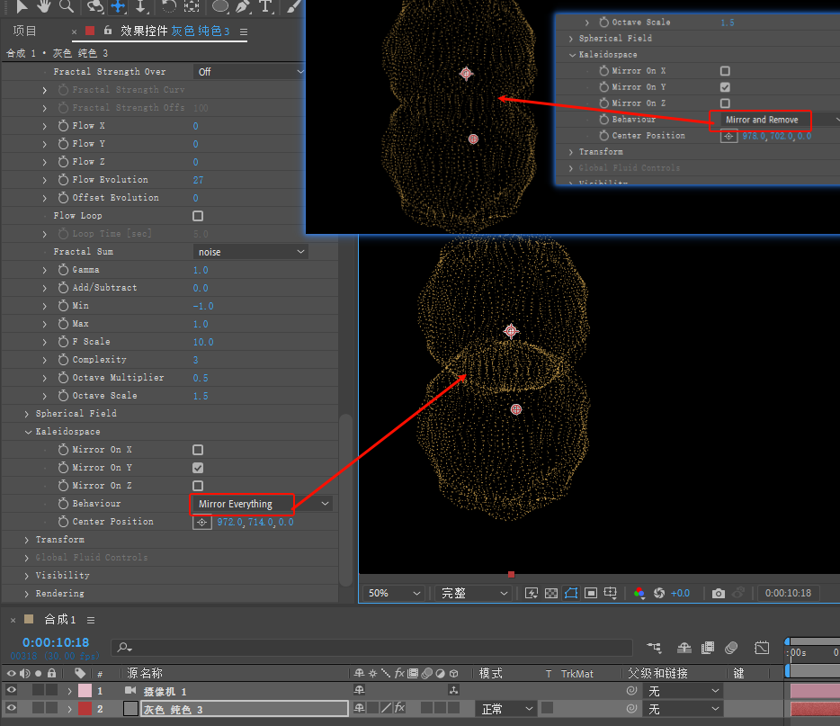Toggle fast previews in viewer
Viewport: 840px width, 726px height.
532,593
